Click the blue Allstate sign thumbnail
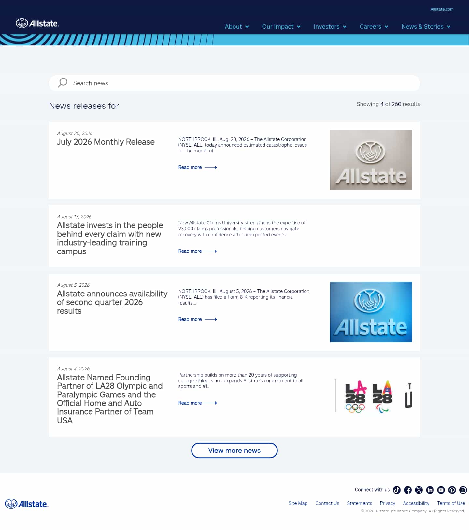The height and width of the screenshot is (530, 469). pyautogui.click(x=371, y=312)
